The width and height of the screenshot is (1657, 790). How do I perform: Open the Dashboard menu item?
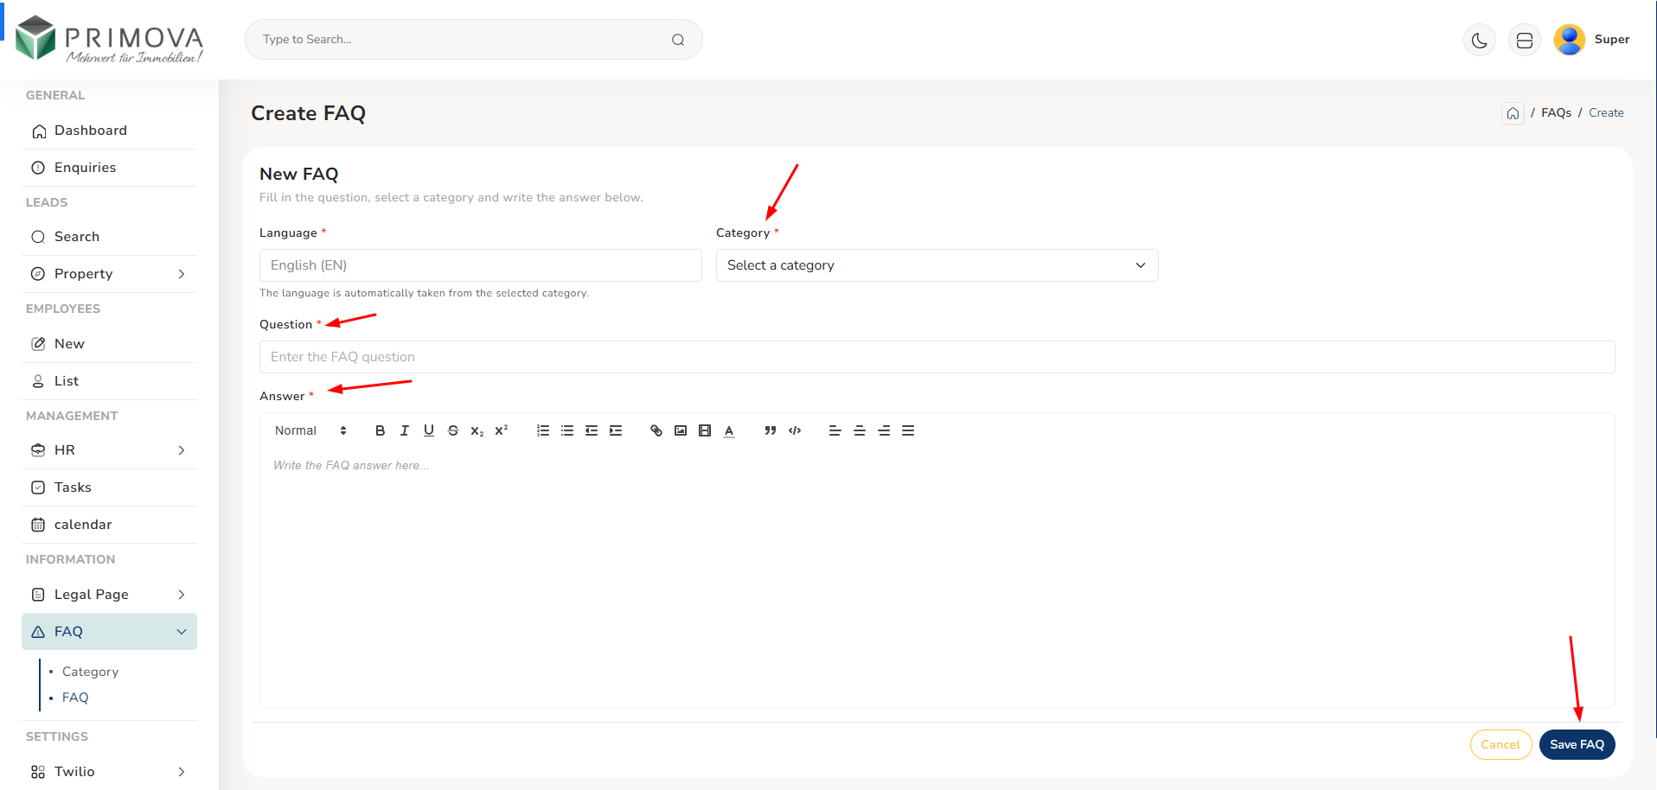[x=91, y=131]
